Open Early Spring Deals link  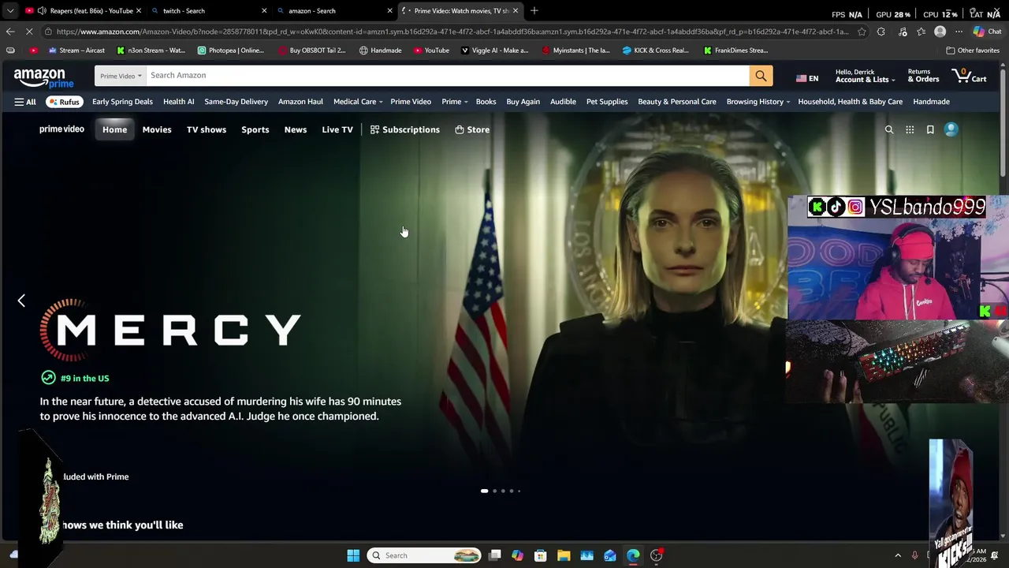point(122,102)
